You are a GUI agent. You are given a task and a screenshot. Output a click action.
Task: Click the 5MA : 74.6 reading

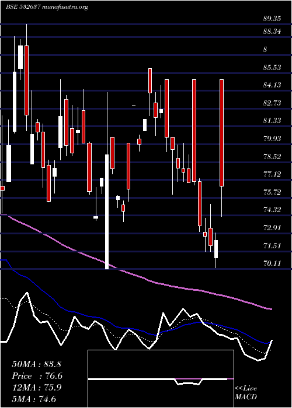pos(34,399)
